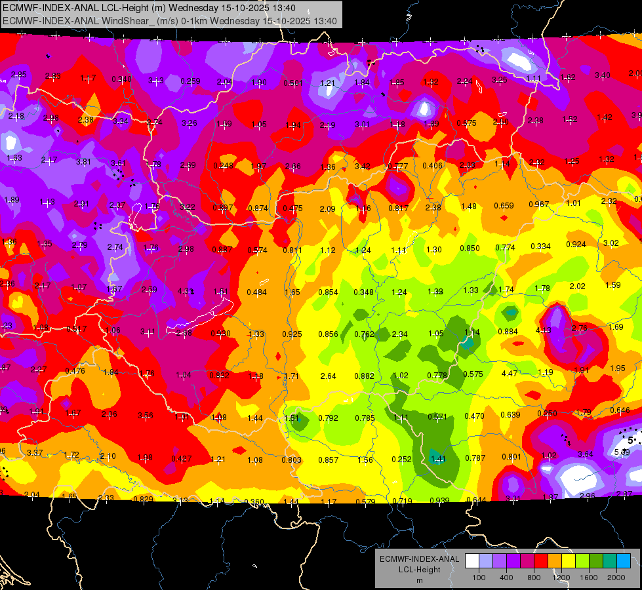Click the 0.777 wind shear value
The height and width of the screenshot is (590, 642).
click(x=398, y=167)
